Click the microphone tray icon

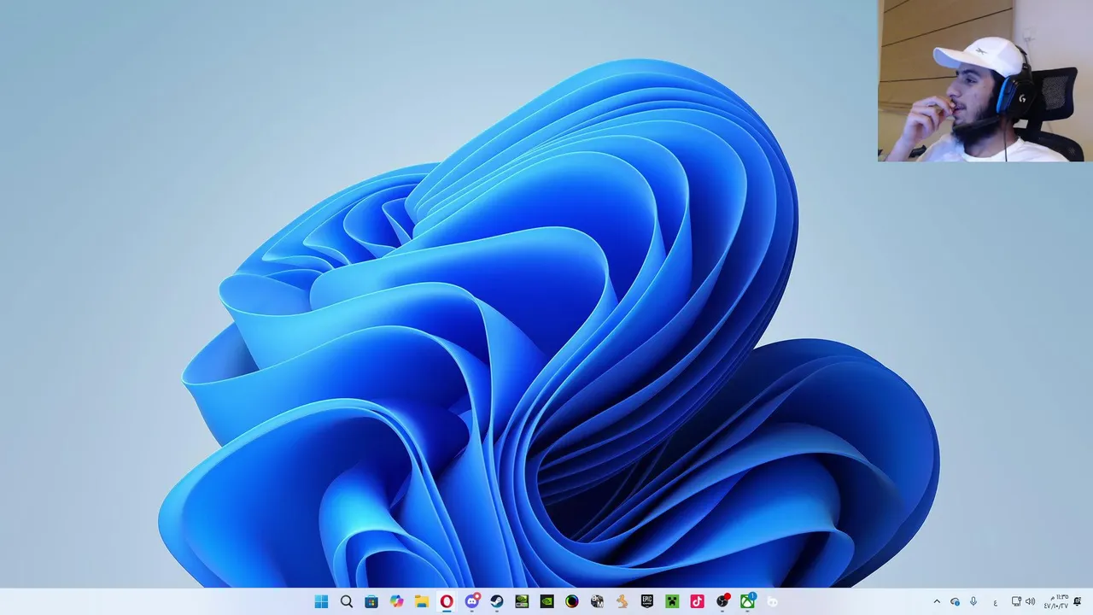[x=973, y=602]
